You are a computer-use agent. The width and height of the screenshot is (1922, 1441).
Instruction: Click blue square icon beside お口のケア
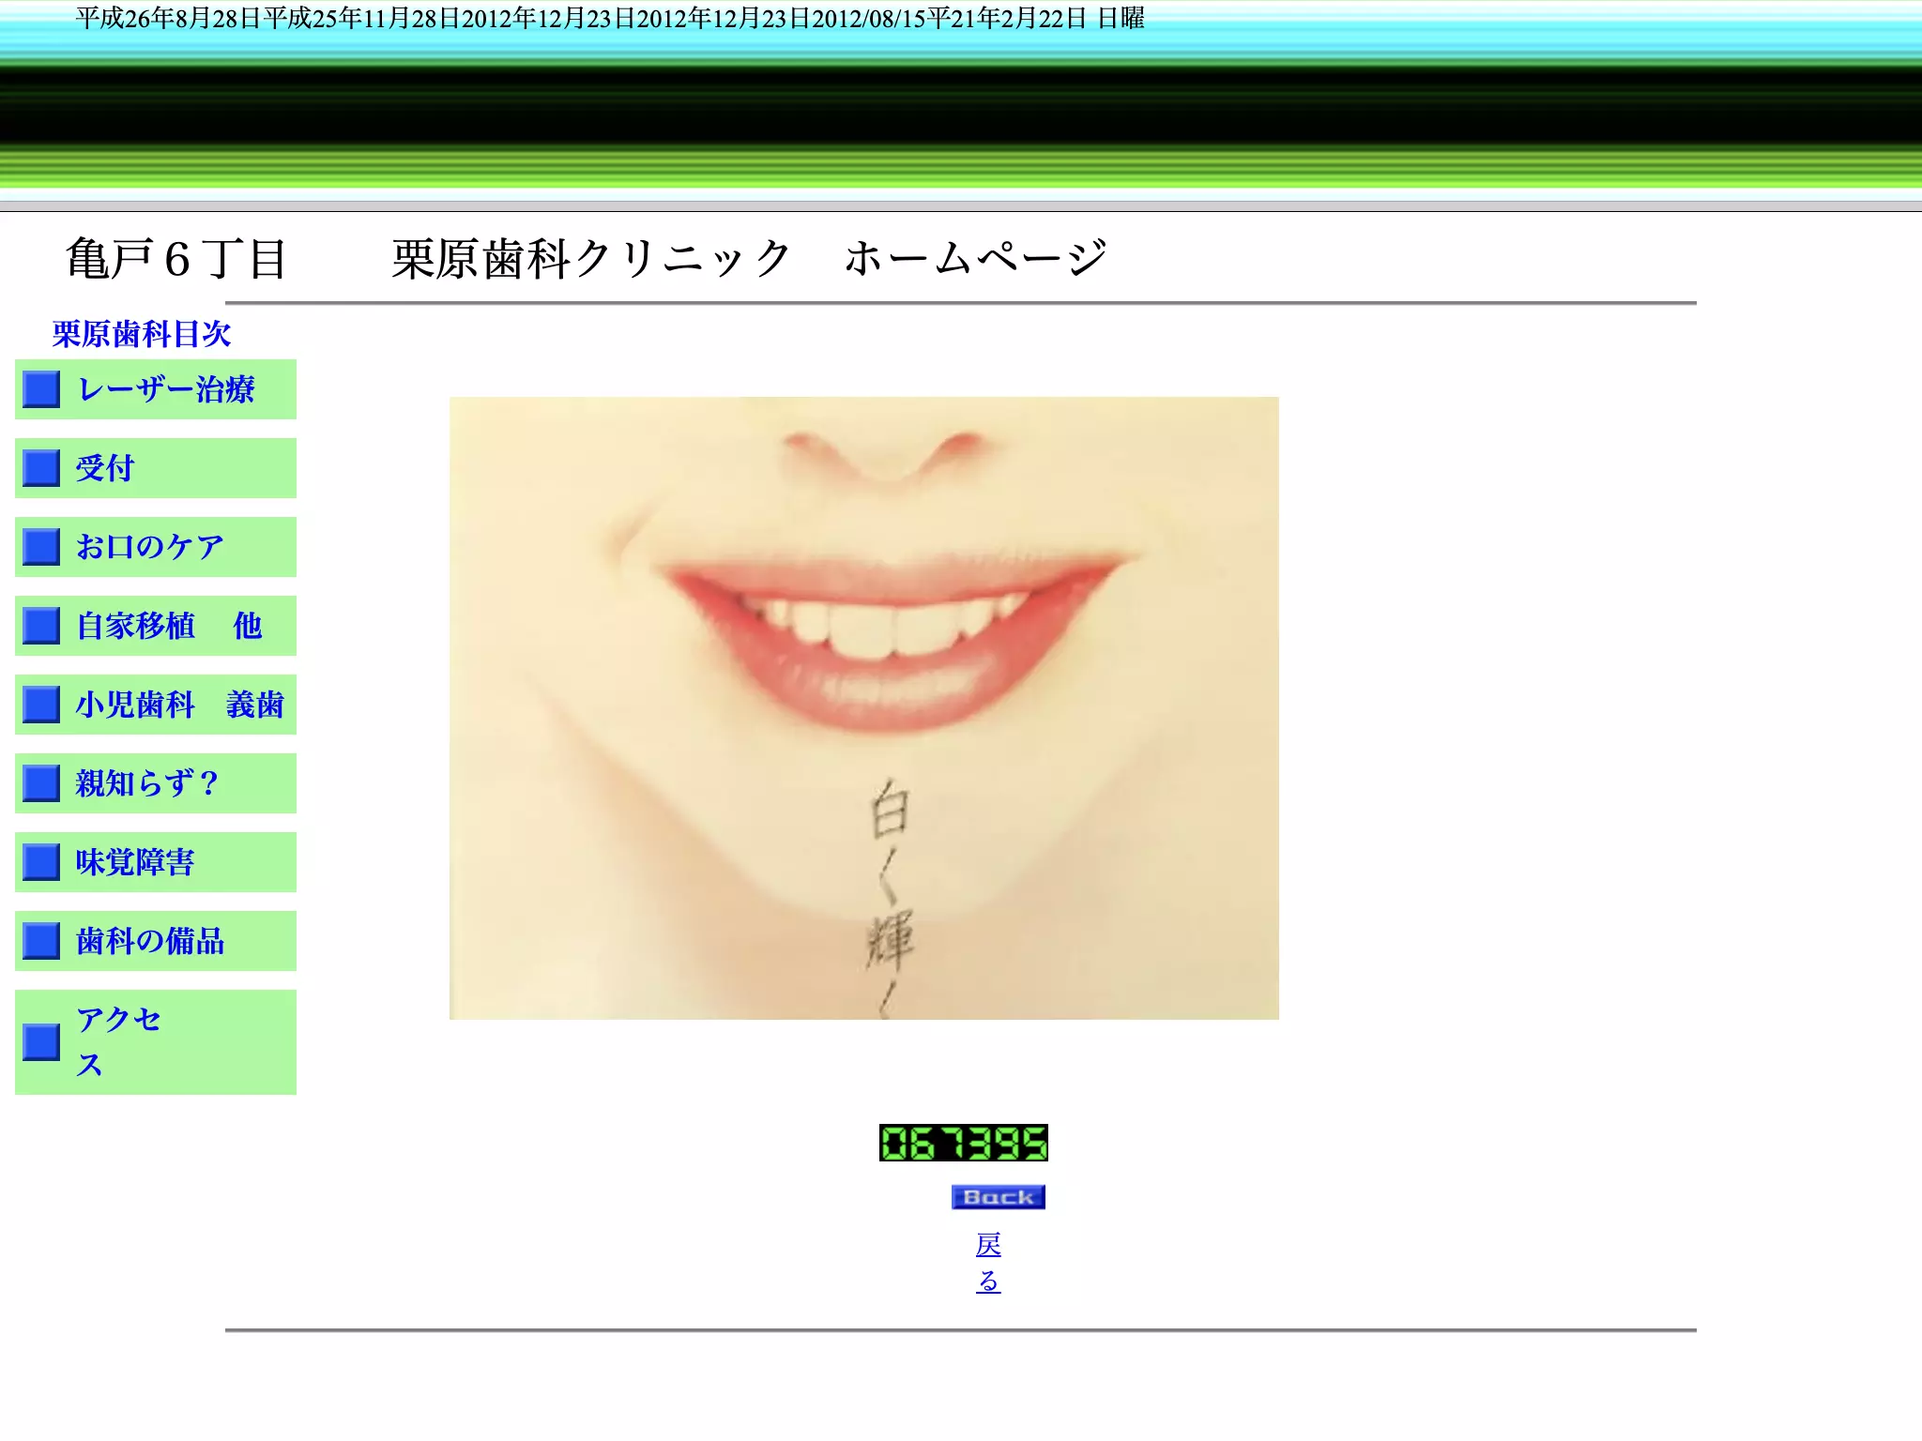click(41, 547)
